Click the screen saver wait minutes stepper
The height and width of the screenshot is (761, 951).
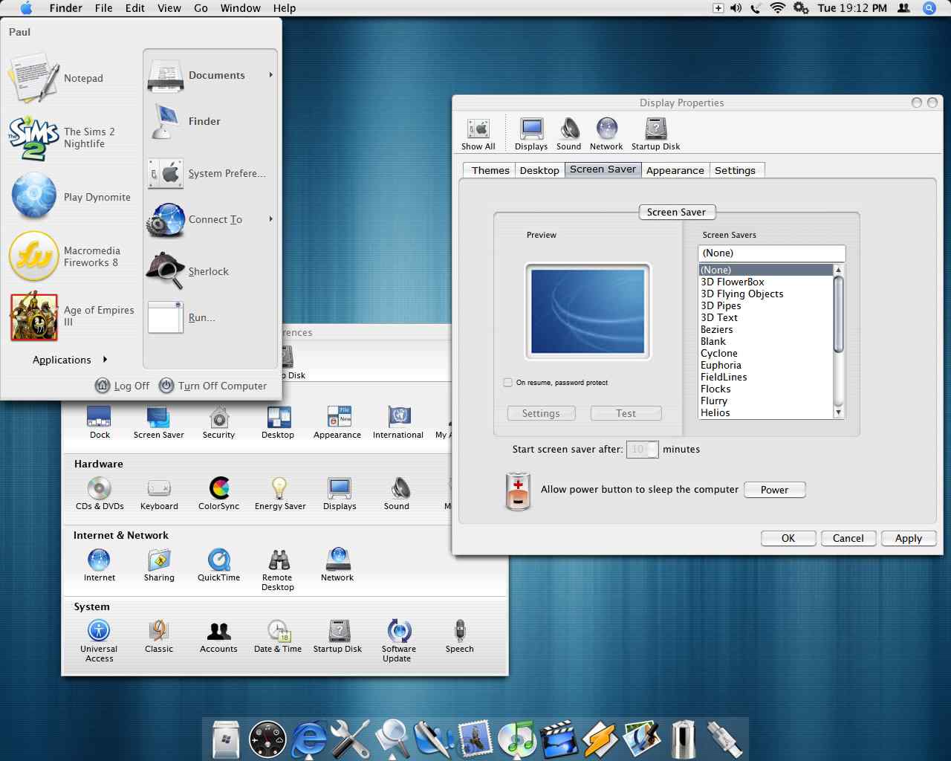click(652, 450)
